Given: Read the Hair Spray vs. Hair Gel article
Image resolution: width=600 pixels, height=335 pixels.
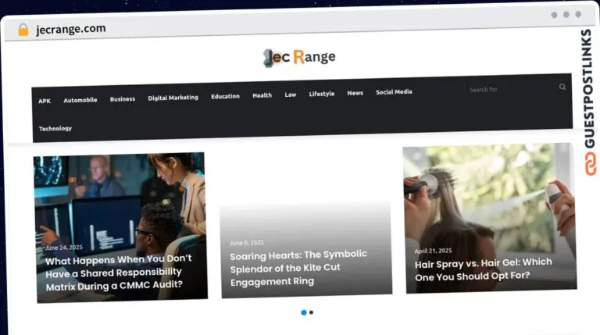Looking at the screenshot, I should click(x=483, y=269).
